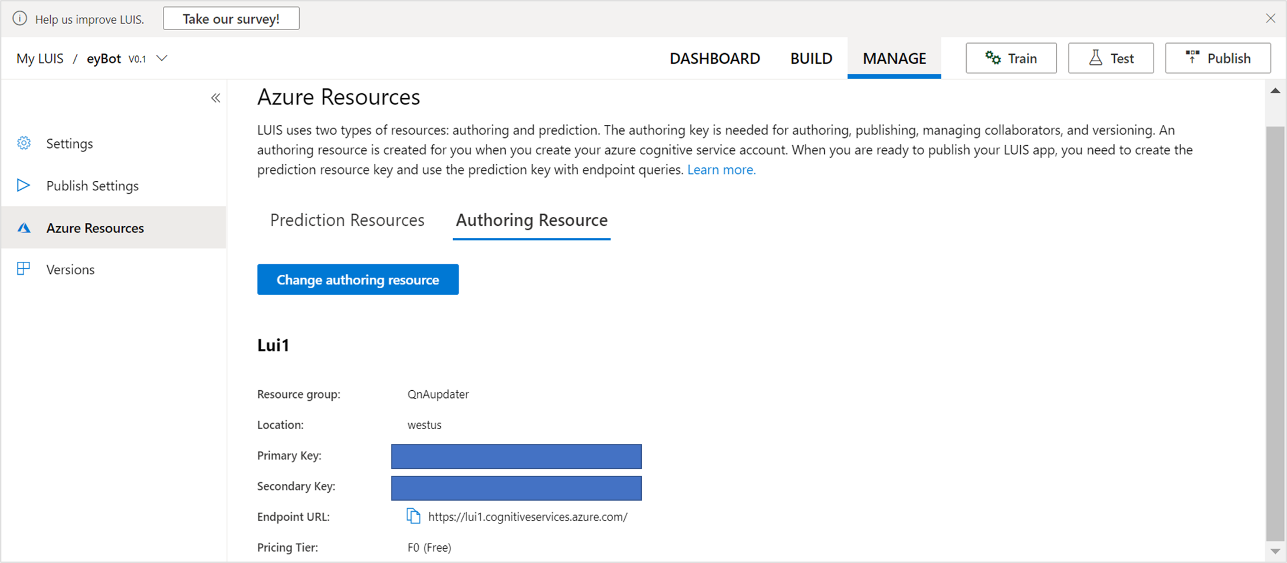Open the DASHBOARD tab

pyautogui.click(x=715, y=58)
